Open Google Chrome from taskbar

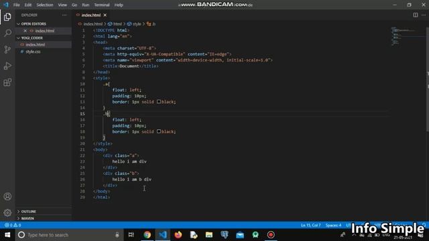click(x=147, y=235)
